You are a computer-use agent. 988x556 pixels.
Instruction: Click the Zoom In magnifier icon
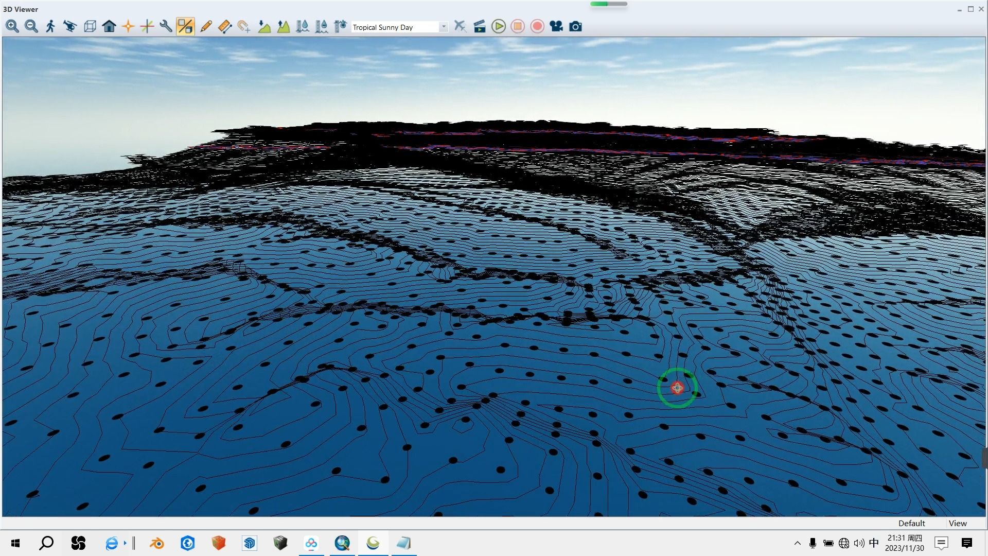tap(12, 26)
